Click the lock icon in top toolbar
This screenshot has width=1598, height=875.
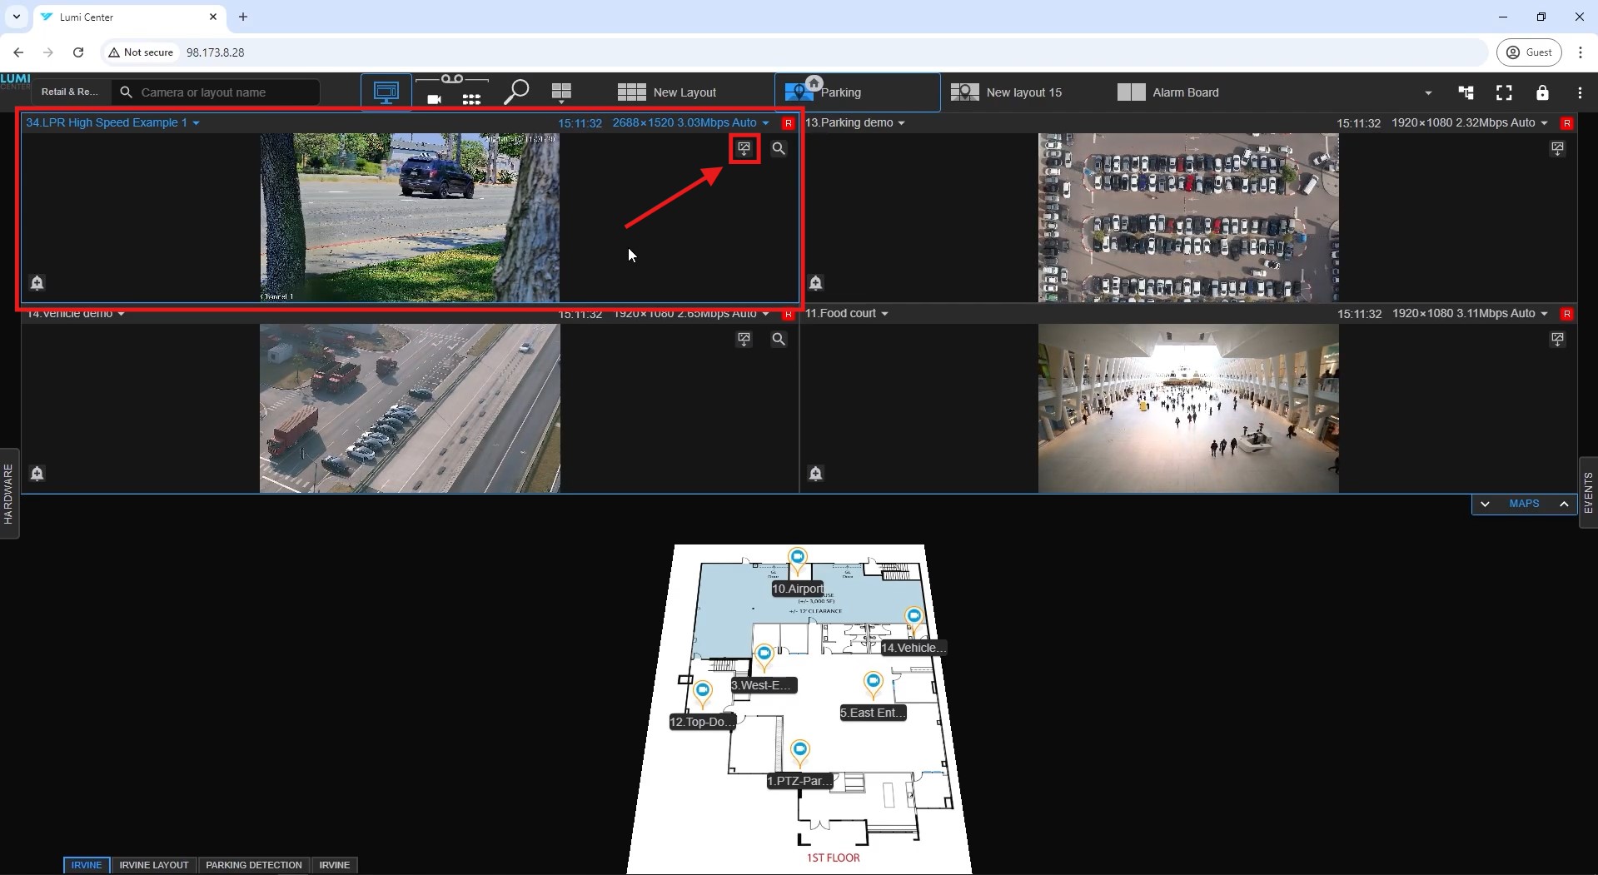pos(1541,92)
